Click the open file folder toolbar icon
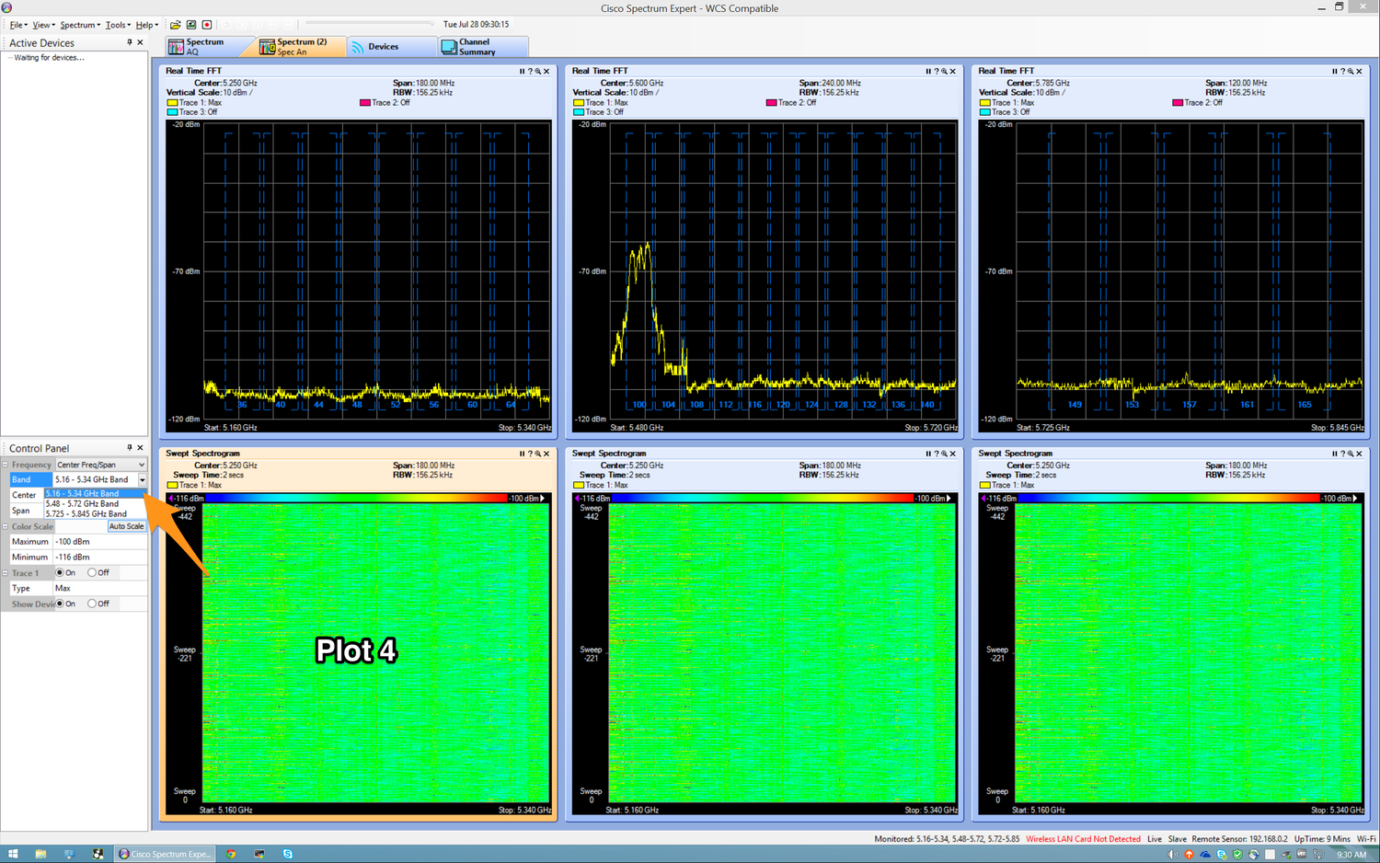The image size is (1380, 863). 175,25
